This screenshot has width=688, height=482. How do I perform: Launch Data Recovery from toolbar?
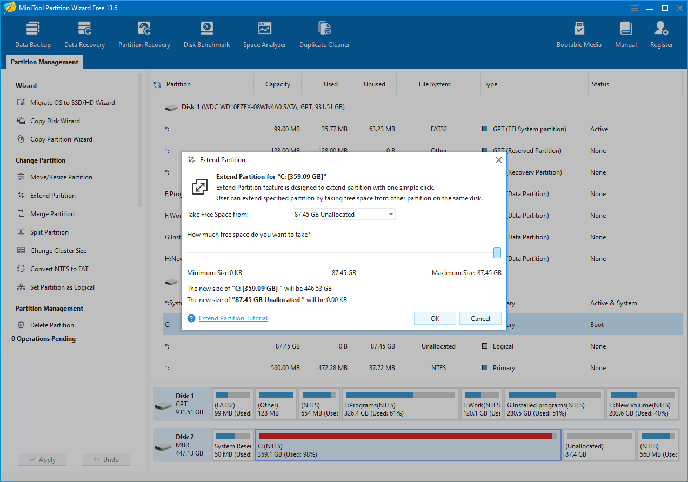[x=84, y=35]
